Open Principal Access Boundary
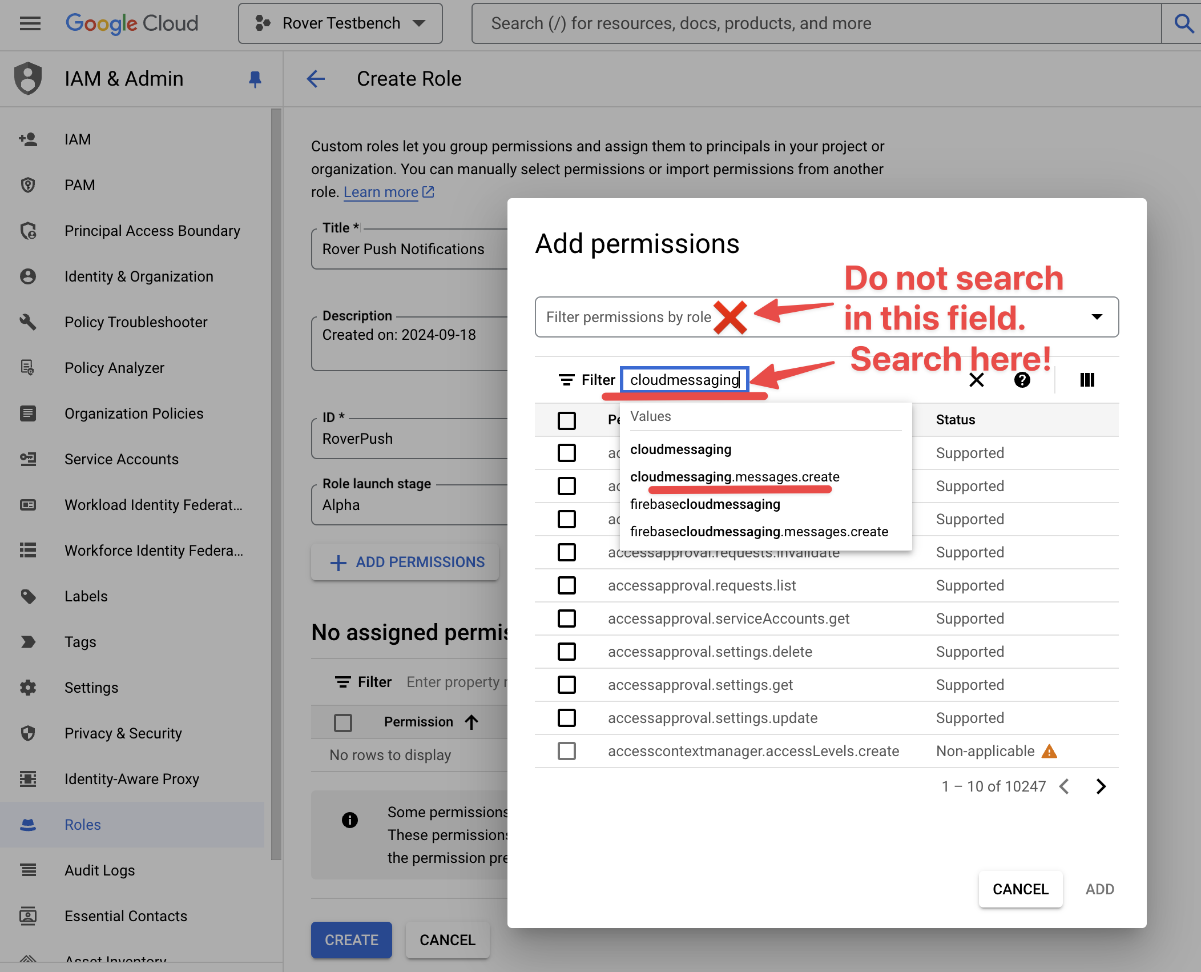Screen dimensions: 1201x972 pos(152,231)
